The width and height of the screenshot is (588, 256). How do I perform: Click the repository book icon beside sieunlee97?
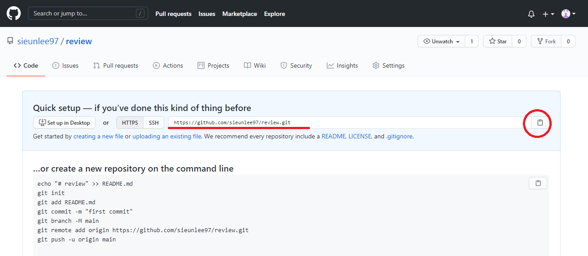click(x=10, y=41)
